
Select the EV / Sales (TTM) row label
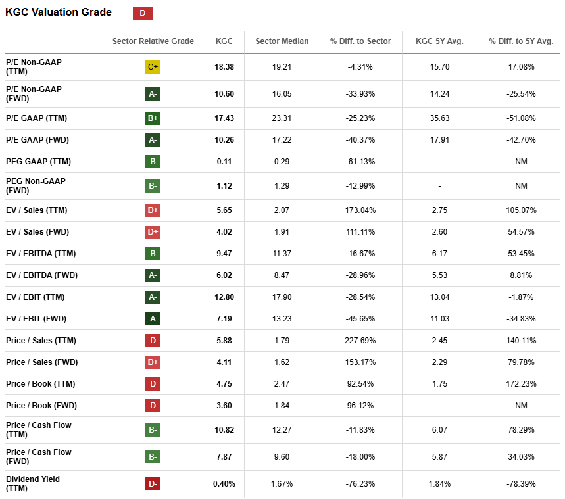36,210
